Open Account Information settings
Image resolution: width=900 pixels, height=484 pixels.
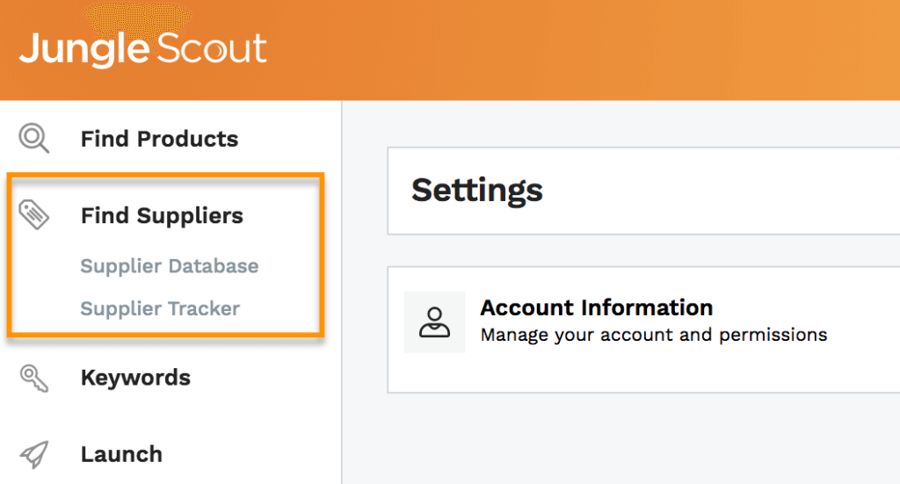click(597, 308)
